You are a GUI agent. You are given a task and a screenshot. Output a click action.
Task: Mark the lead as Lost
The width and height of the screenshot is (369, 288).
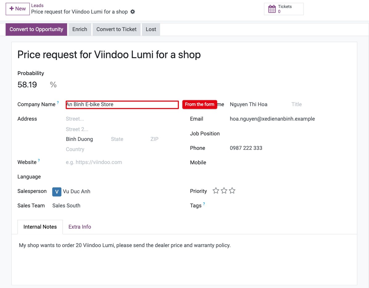151,29
